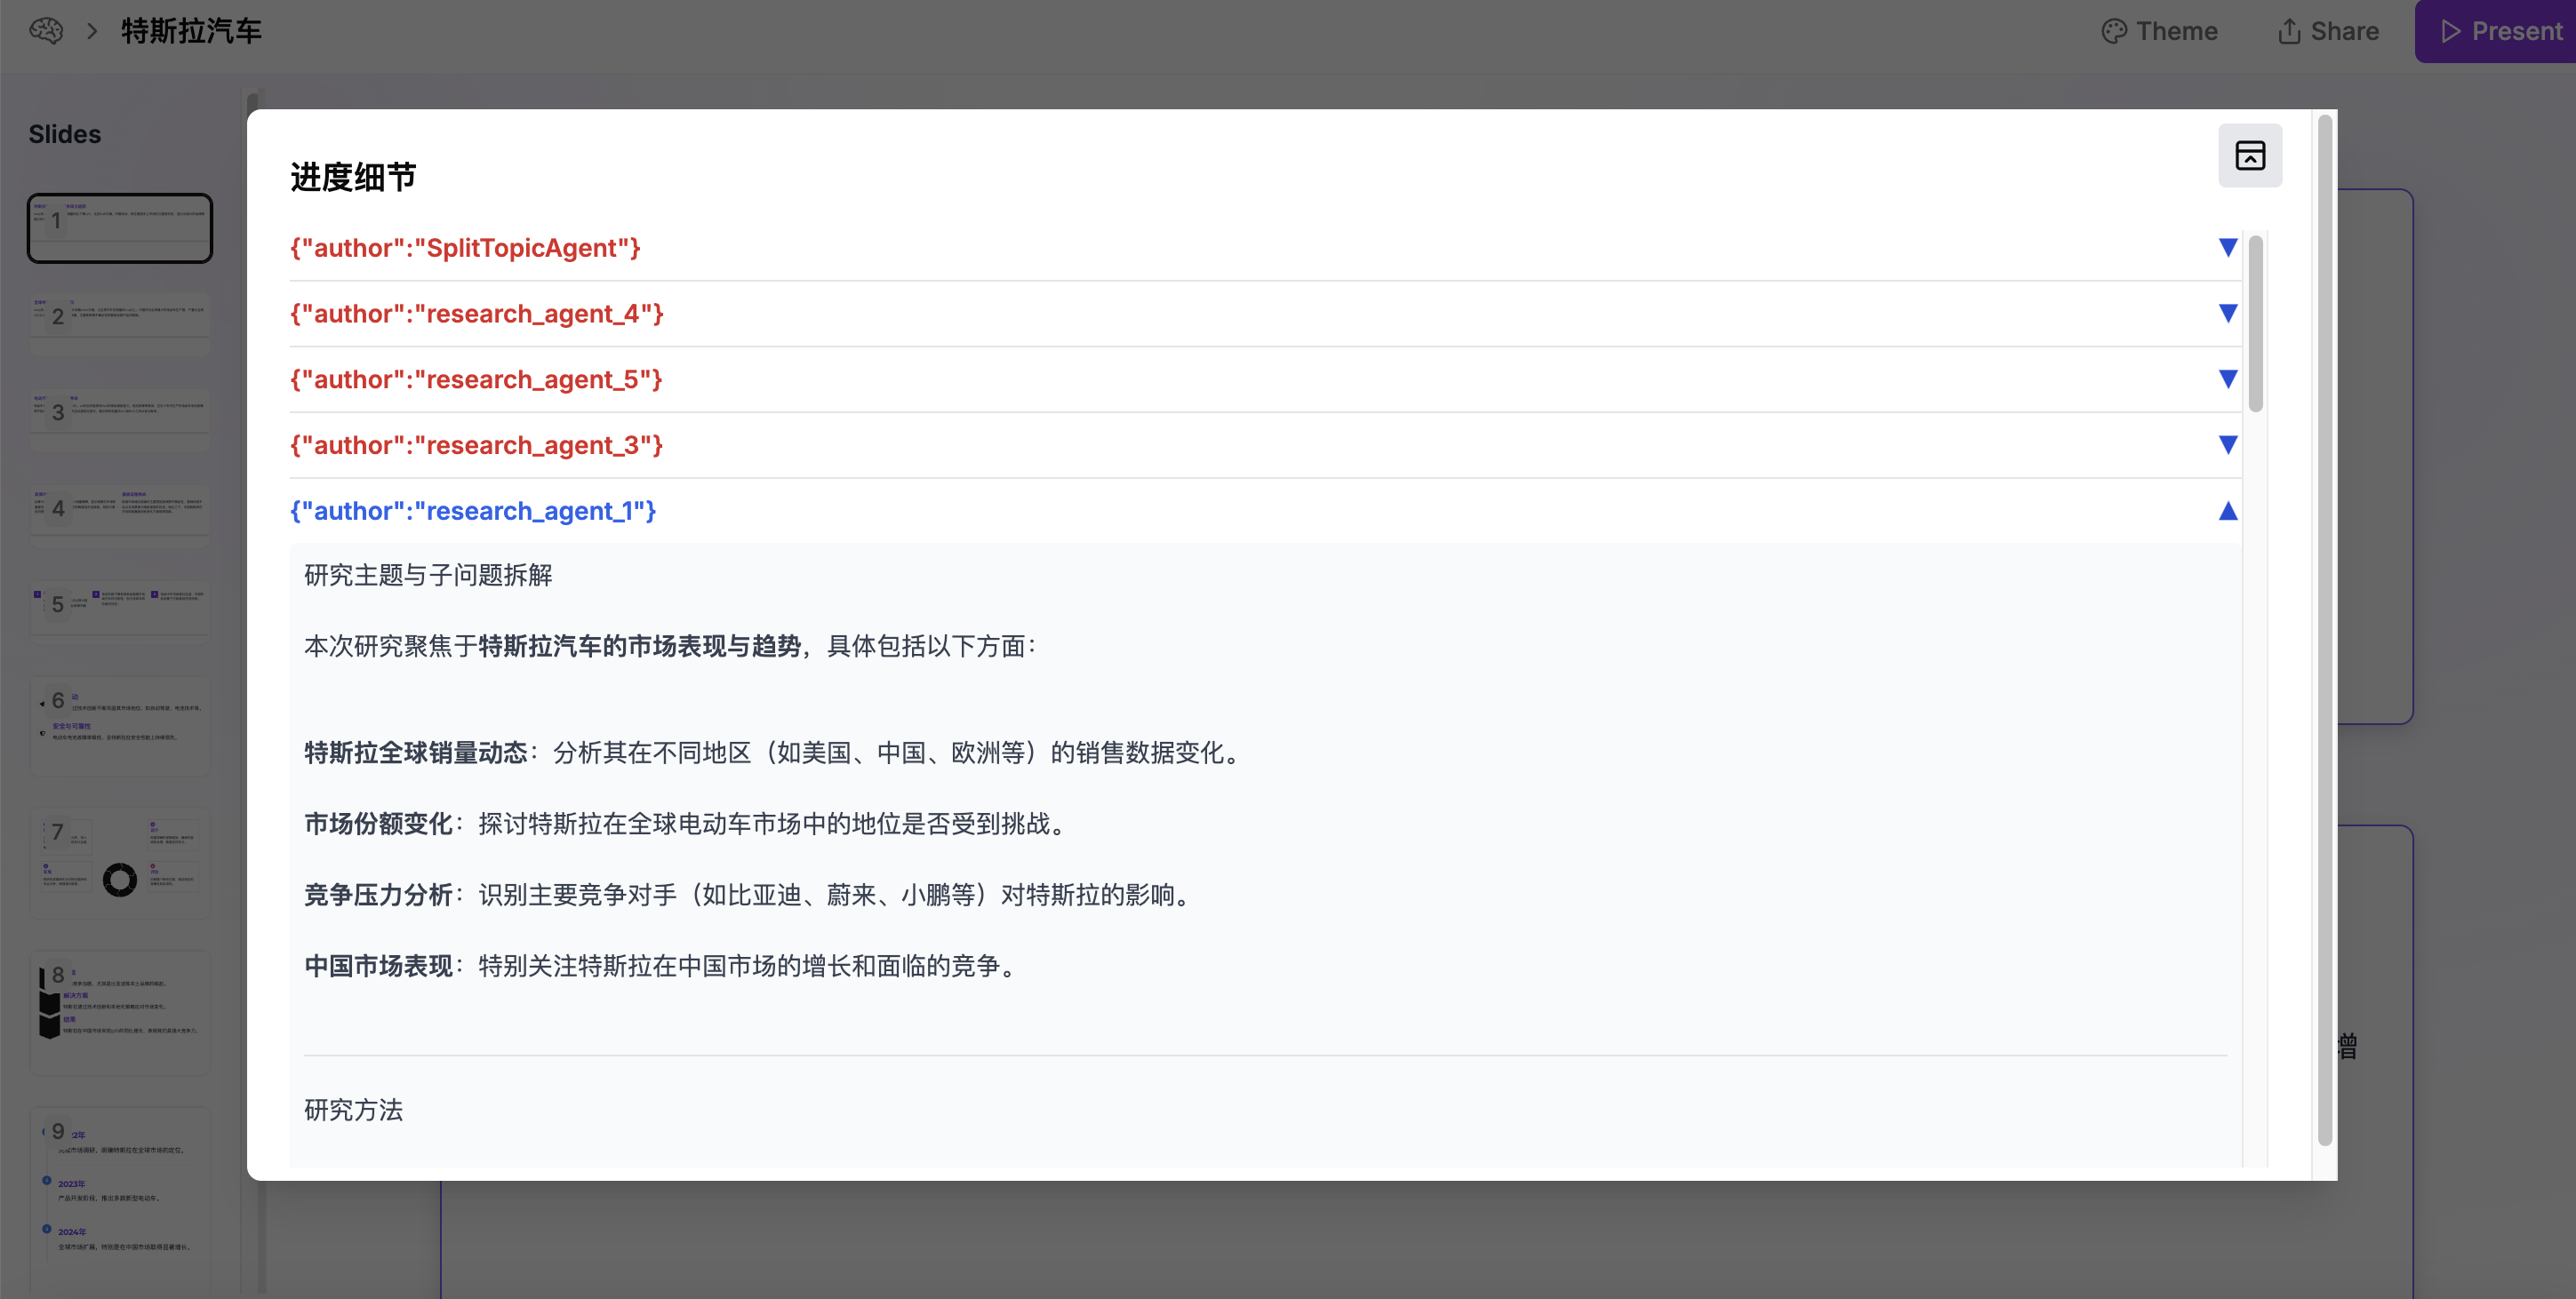Click the 特斯拉汽车 presentation title
2576x1299 pixels.
[191, 31]
